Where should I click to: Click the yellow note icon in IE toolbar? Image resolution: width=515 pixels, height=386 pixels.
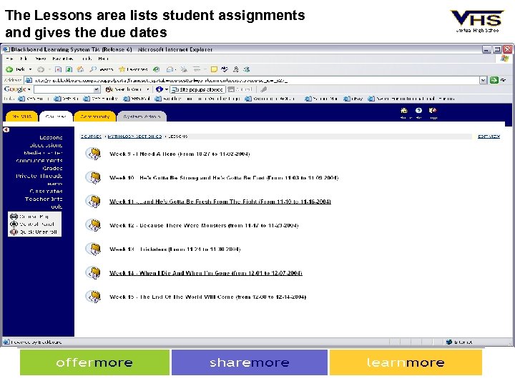click(x=214, y=69)
